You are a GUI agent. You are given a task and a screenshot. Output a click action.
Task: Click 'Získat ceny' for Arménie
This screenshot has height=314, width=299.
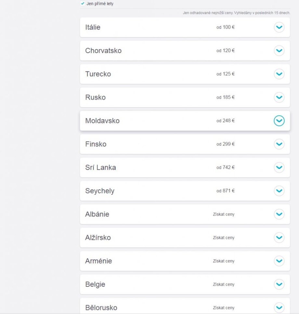click(224, 261)
